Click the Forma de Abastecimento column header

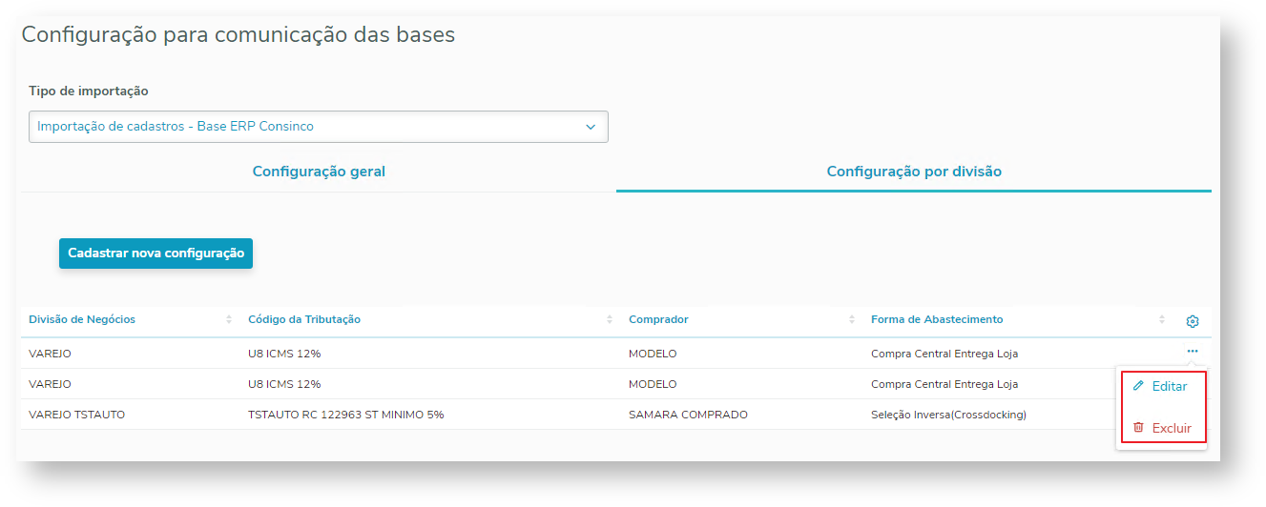pyautogui.click(x=937, y=319)
